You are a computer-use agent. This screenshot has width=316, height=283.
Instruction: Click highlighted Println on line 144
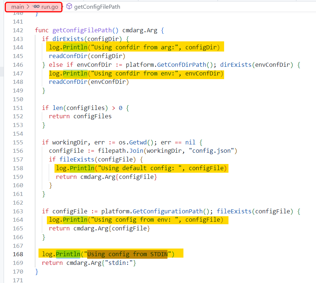point(75,48)
